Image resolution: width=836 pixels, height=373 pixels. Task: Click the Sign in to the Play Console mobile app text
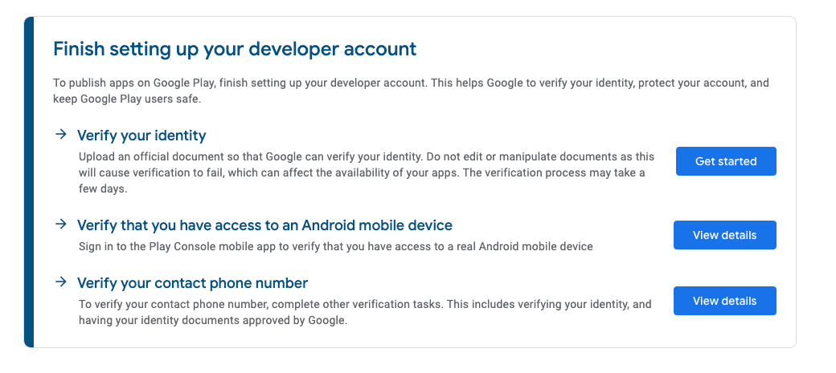point(335,246)
